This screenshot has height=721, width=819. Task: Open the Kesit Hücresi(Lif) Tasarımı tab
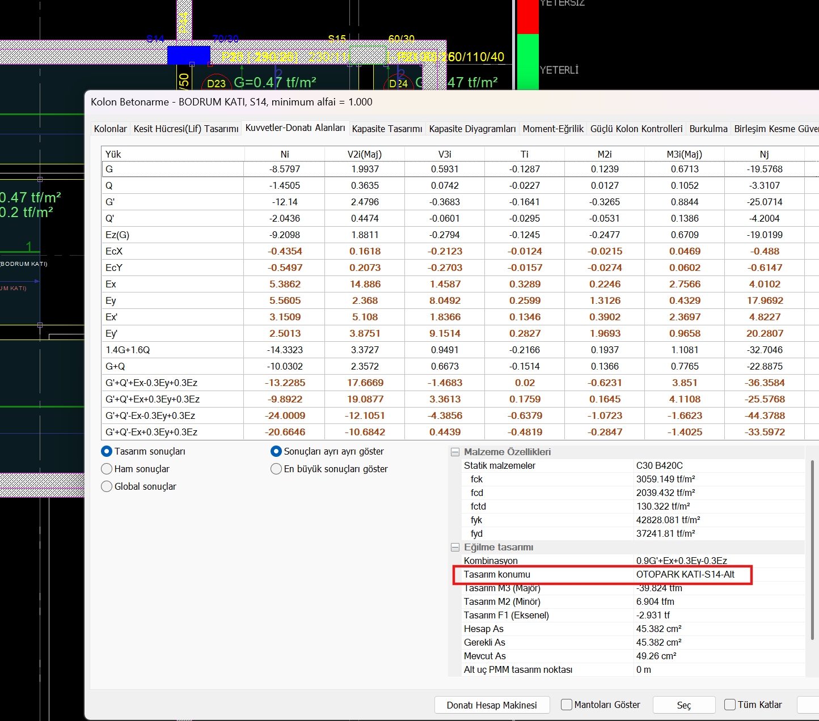click(186, 129)
